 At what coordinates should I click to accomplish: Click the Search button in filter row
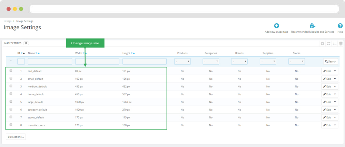tap(330, 61)
